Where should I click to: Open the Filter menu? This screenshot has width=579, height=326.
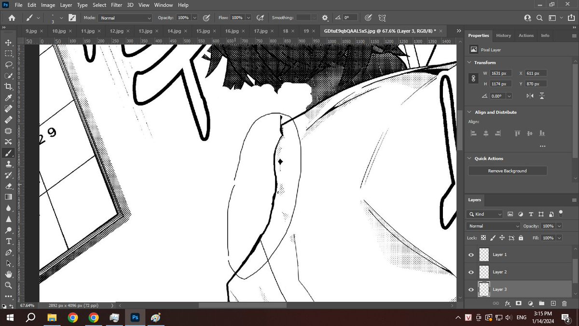(116, 5)
